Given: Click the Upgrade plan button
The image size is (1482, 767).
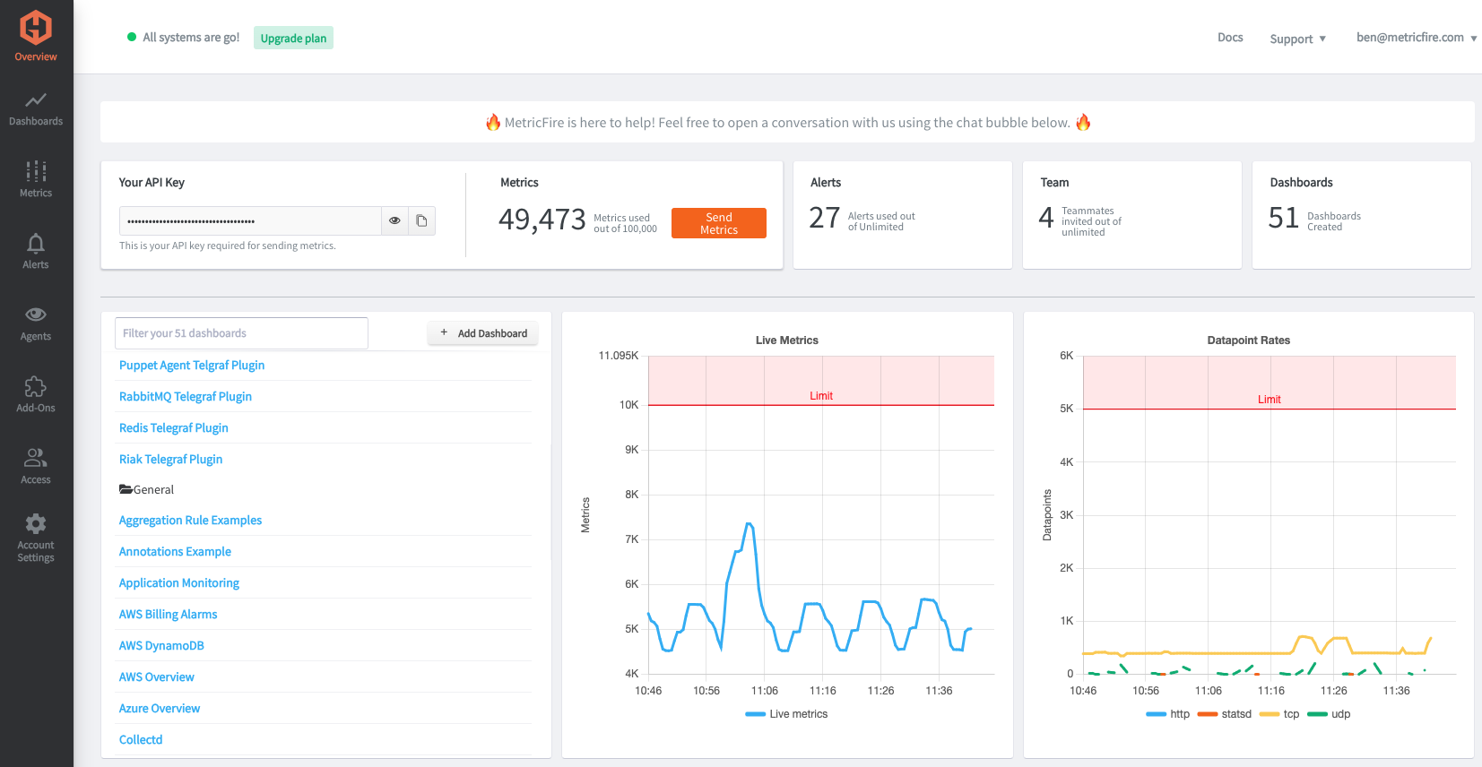Looking at the screenshot, I should (x=293, y=39).
